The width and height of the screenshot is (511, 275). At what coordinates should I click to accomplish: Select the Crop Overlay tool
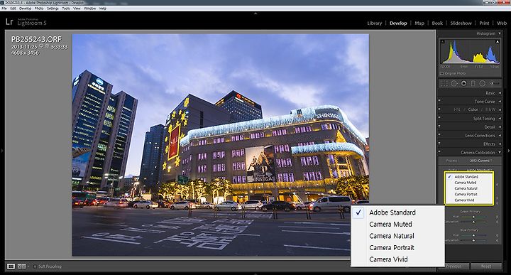444,84
